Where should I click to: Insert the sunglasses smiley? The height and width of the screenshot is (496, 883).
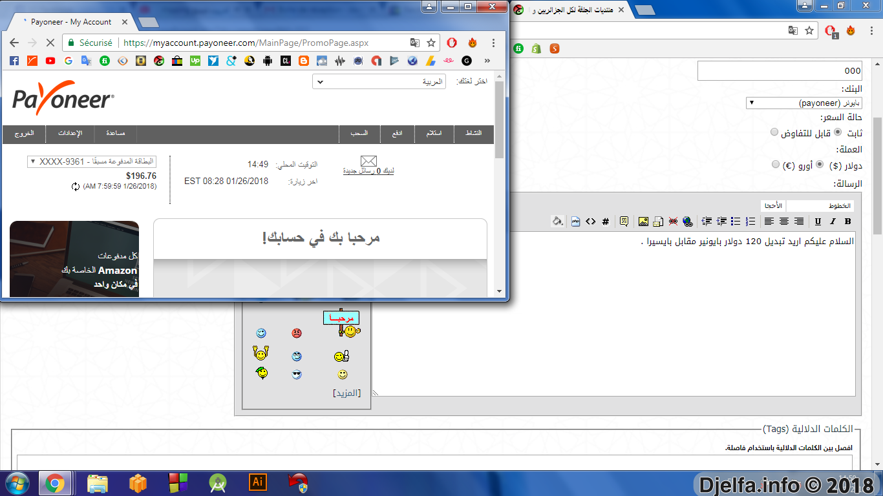(x=297, y=374)
